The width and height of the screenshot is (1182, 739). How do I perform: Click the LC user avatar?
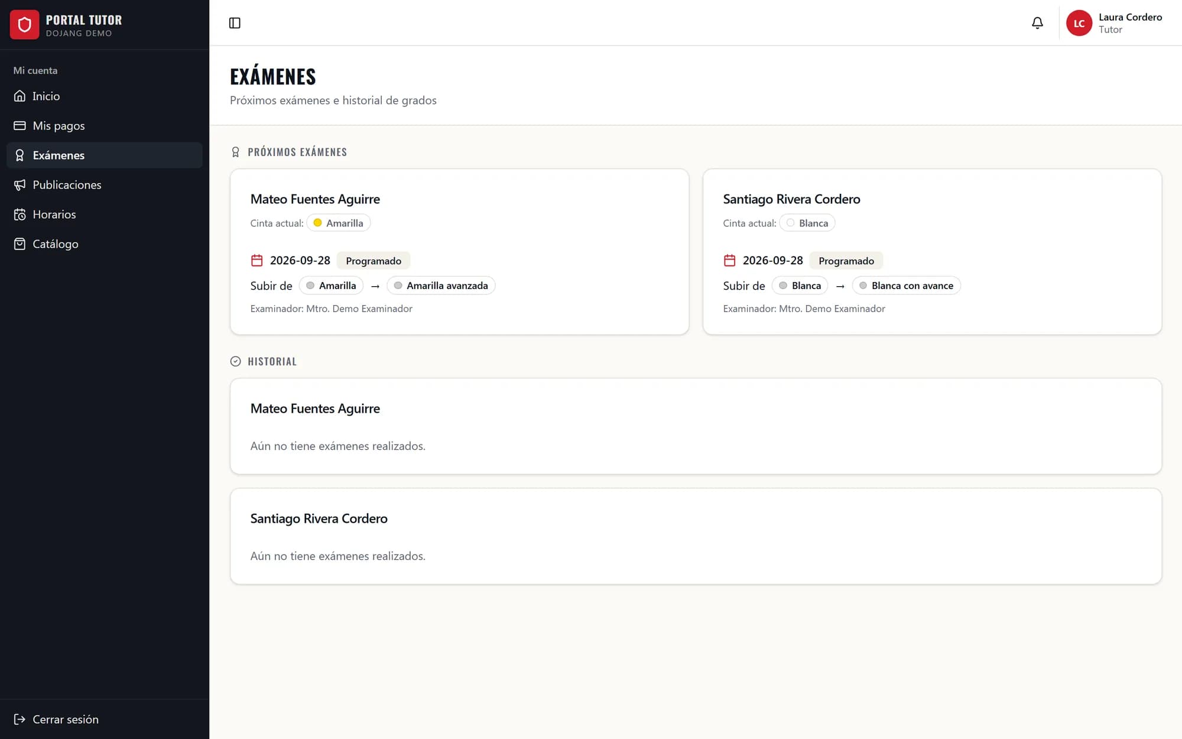coord(1079,23)
